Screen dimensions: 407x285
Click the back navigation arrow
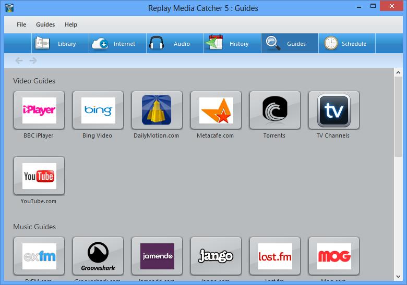[x=19, y=60]
